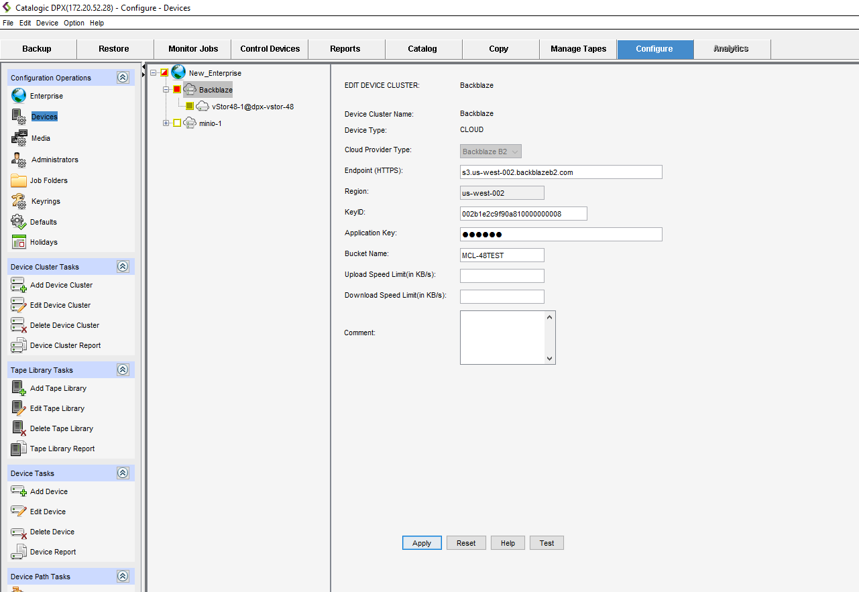Open the Option menu
This screenshot has height=592, width=859.
(x=74, y=23)
